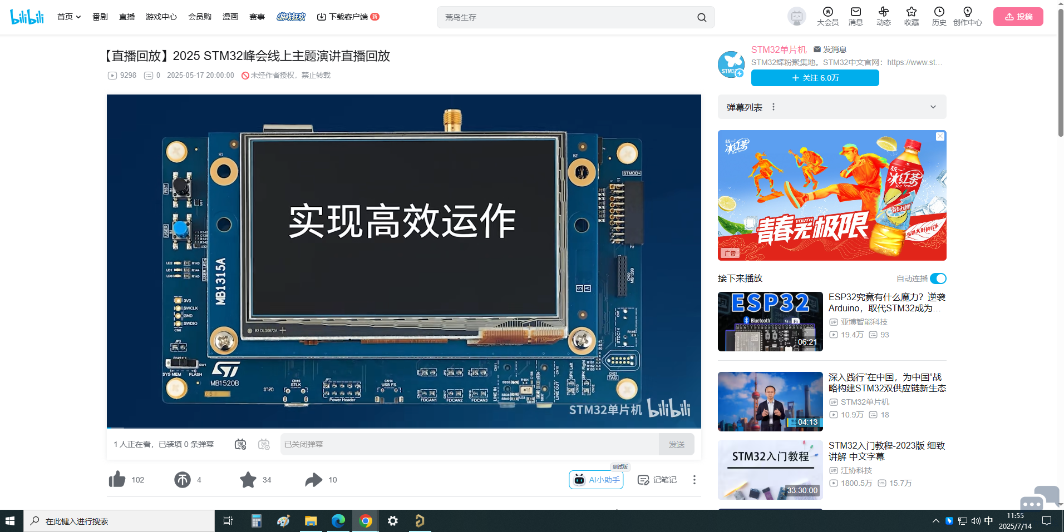Click the user avatar in header
Image resolution: width=1064 pixels, height=532 pixels.
pos(796,17)
